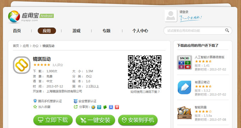241x128 pixels.
Task: Switch to the 游戏 tab
Action: tap(77, 31)
